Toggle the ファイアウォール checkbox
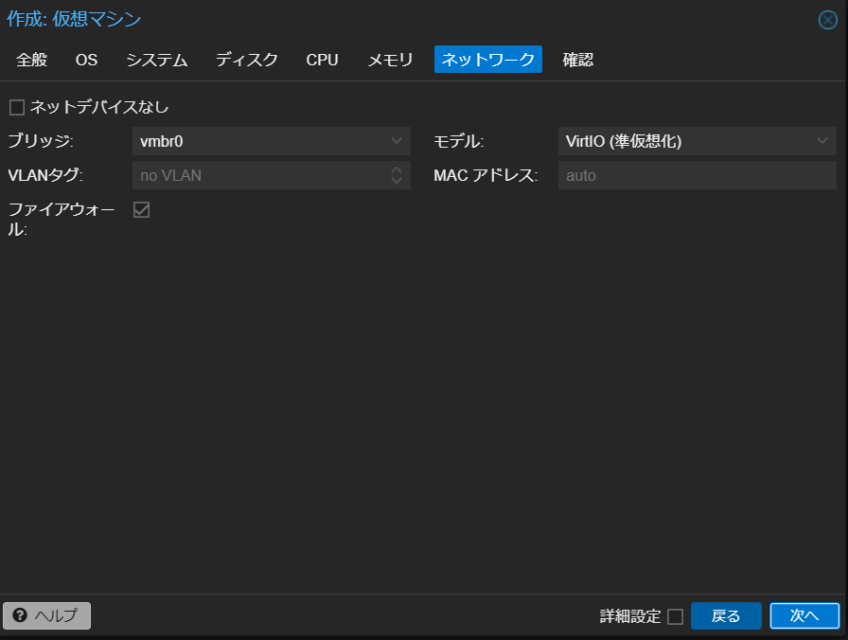Viewport: 848px width, 640px height. (141, 209)
